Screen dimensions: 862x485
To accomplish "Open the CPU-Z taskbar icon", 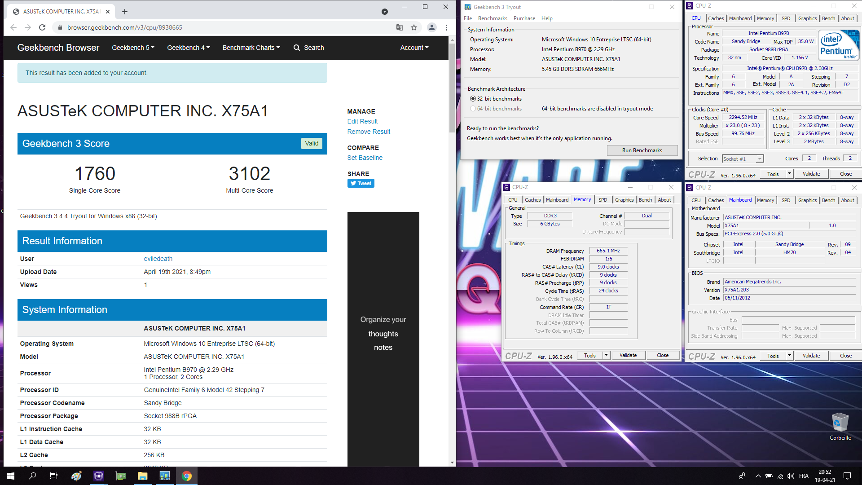I will pyautogui.click(x=99, y=476).
